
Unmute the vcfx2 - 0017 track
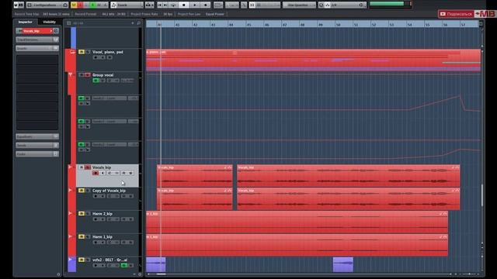click(x=82, y=260)
